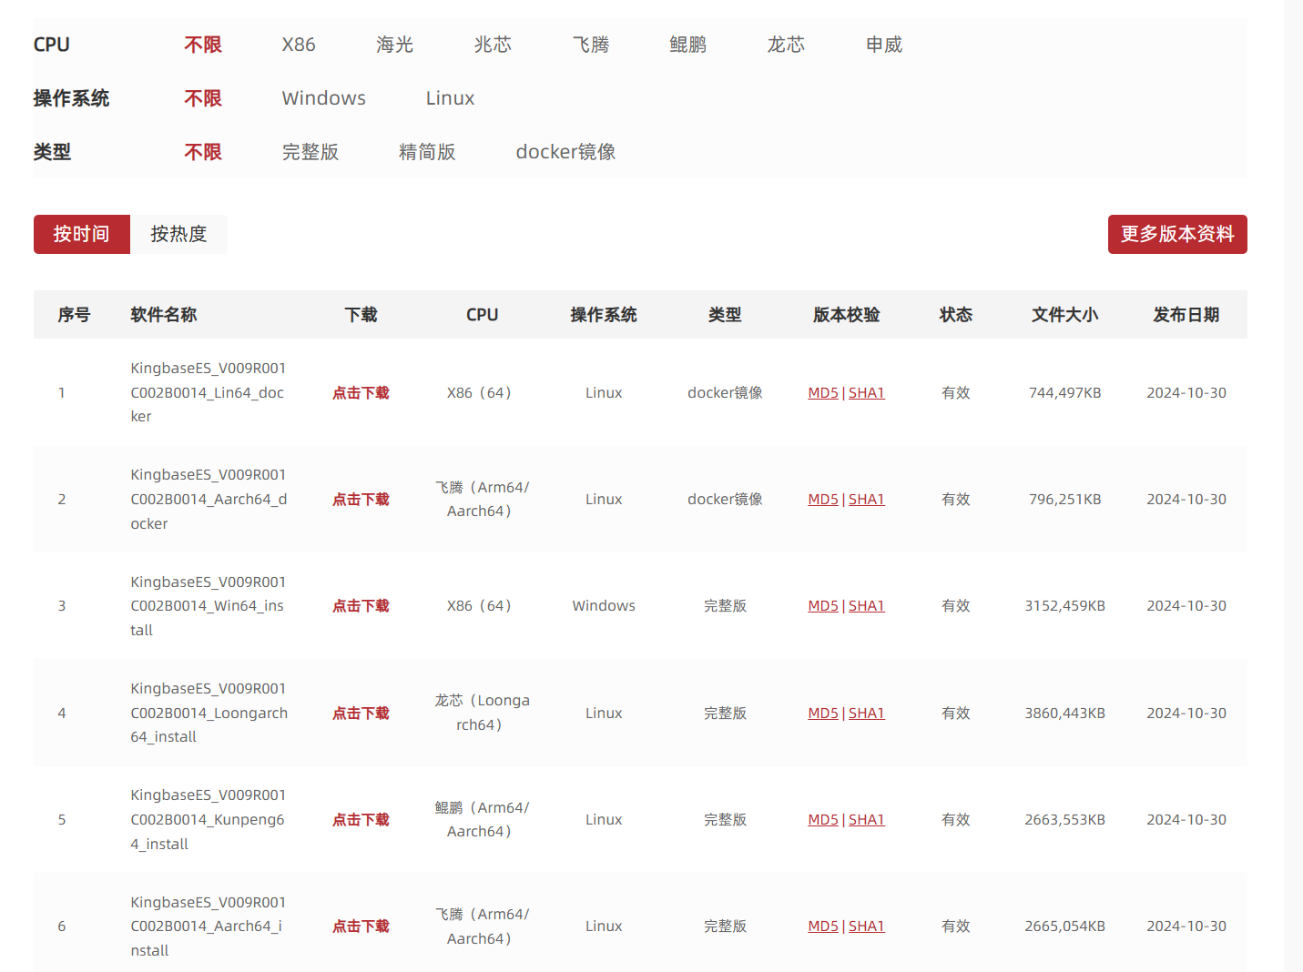Open MD5 link in row 5

coord(823,820)
